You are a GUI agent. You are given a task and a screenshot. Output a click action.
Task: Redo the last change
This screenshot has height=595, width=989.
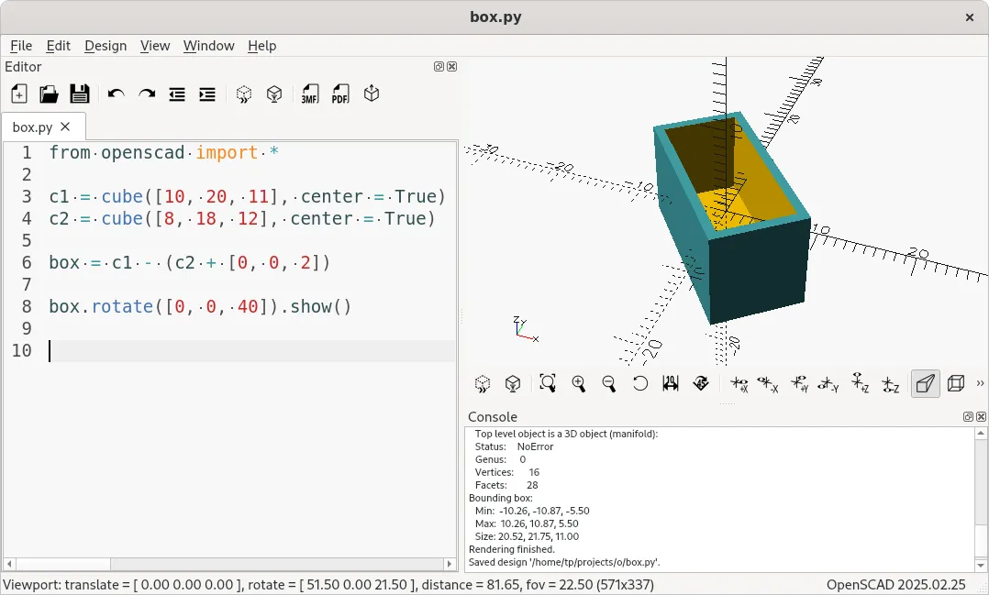147,94
